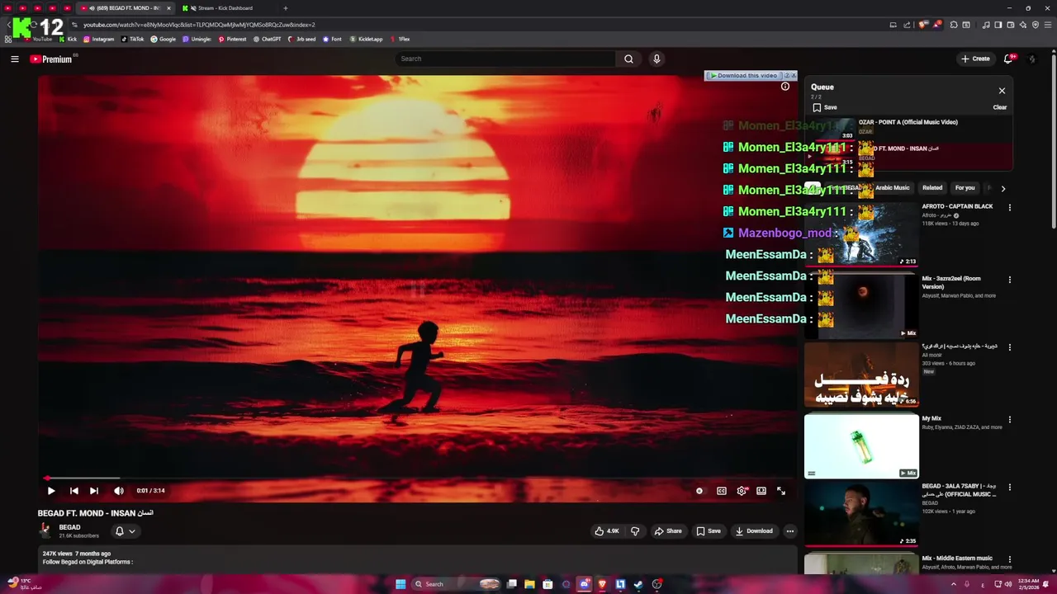Open options for Mix - 3azra2eel

1009,280
